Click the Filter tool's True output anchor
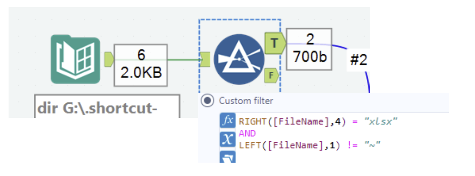 pos(275,43)
